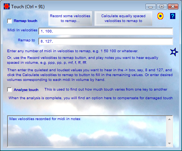Screen dimensions: 182x151
Task: Toggle the Analyse touch checkbox
Action: pos(10,89)
